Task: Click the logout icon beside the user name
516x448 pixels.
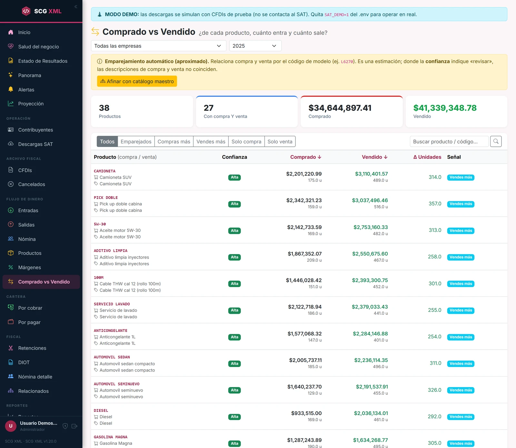Action: [74, 426]
